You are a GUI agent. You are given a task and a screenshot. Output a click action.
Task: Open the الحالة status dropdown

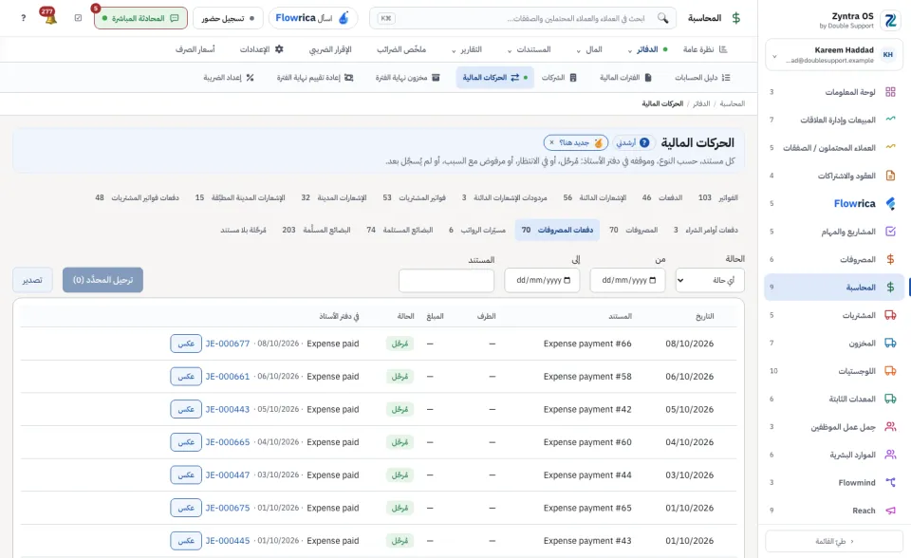tap(710, 280)
